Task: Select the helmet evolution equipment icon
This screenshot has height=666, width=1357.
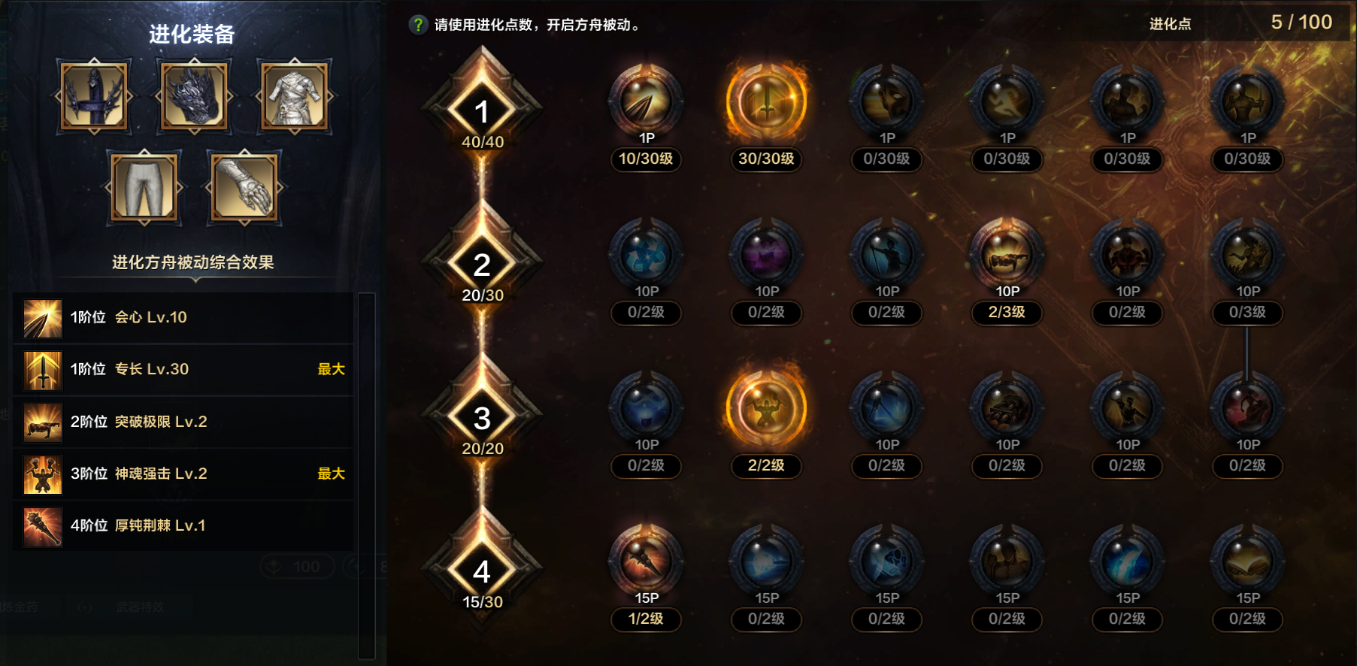Action: coord(94,96)
